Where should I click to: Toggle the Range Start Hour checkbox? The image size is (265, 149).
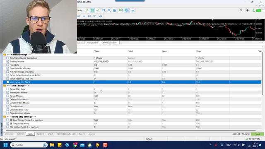7,89
